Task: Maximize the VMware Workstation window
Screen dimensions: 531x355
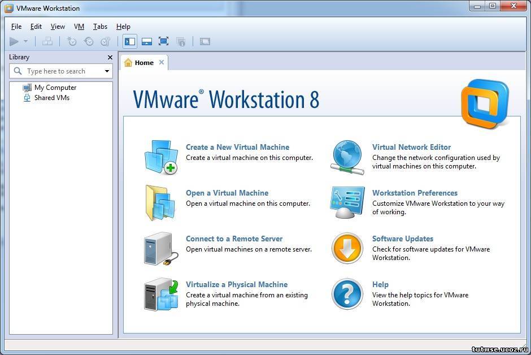Action: pyautogui.click(x=493, y=6)
